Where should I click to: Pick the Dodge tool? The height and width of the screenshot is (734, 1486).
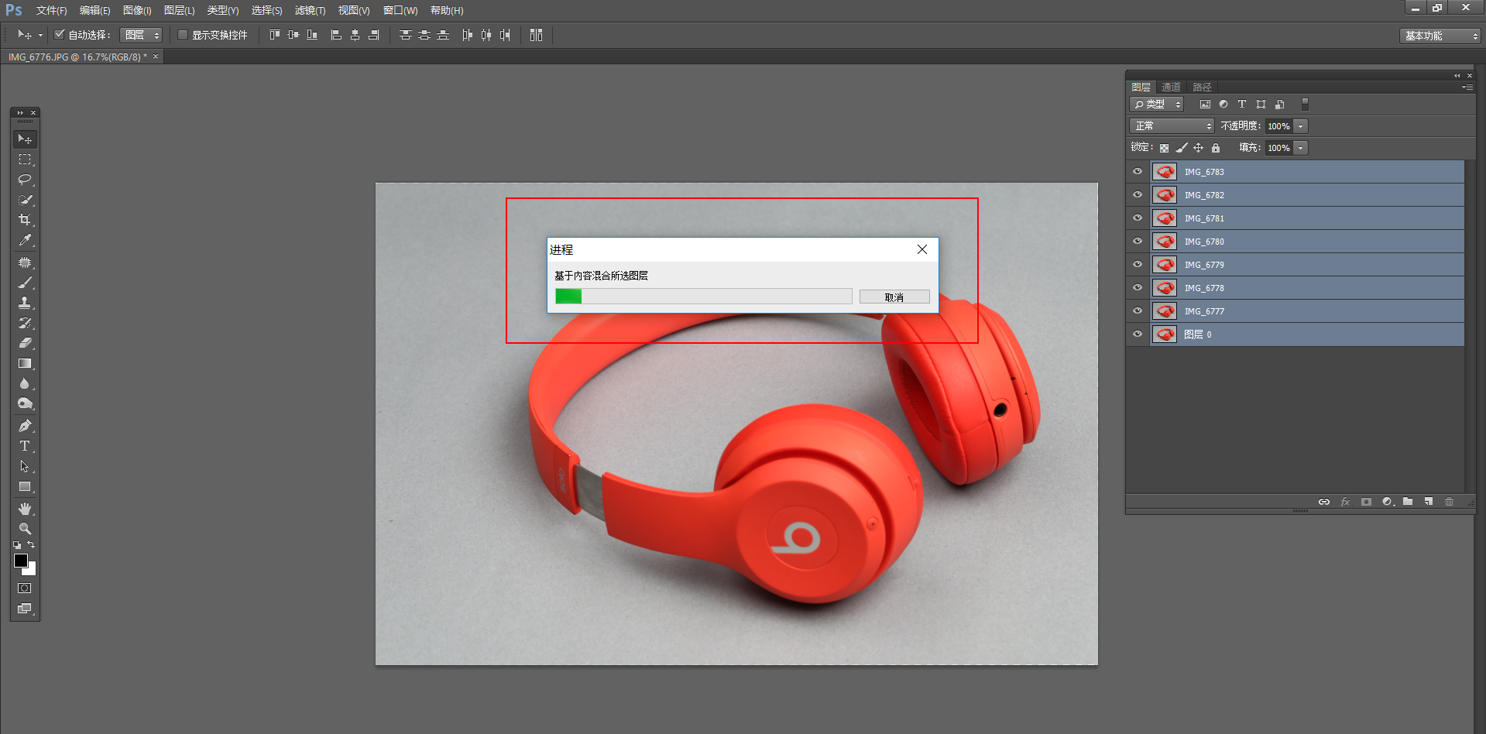25,403
